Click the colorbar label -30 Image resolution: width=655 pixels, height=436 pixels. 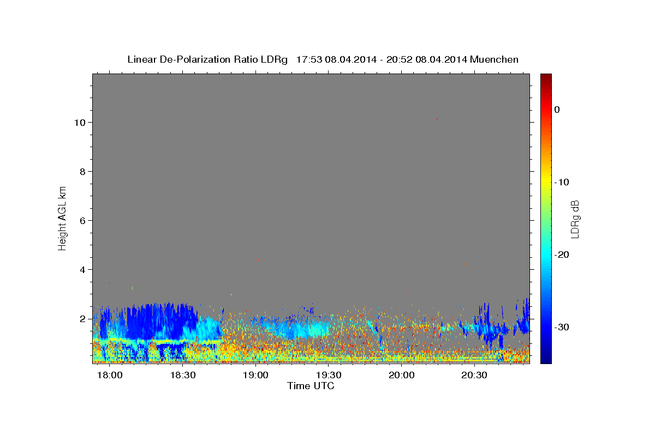click(x=562, y=327)
